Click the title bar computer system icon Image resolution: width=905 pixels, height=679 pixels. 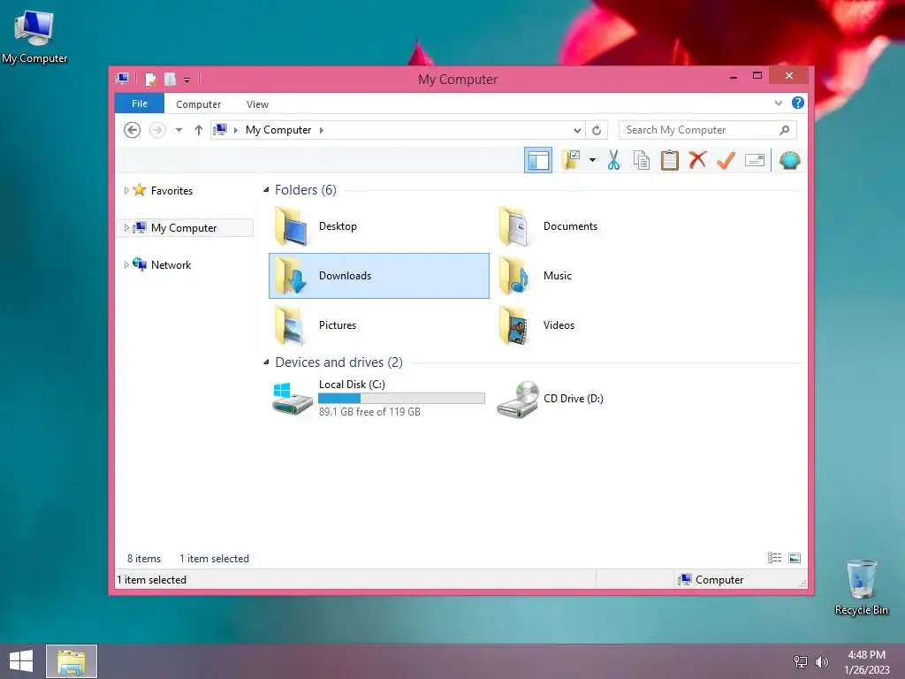point(122,79)
